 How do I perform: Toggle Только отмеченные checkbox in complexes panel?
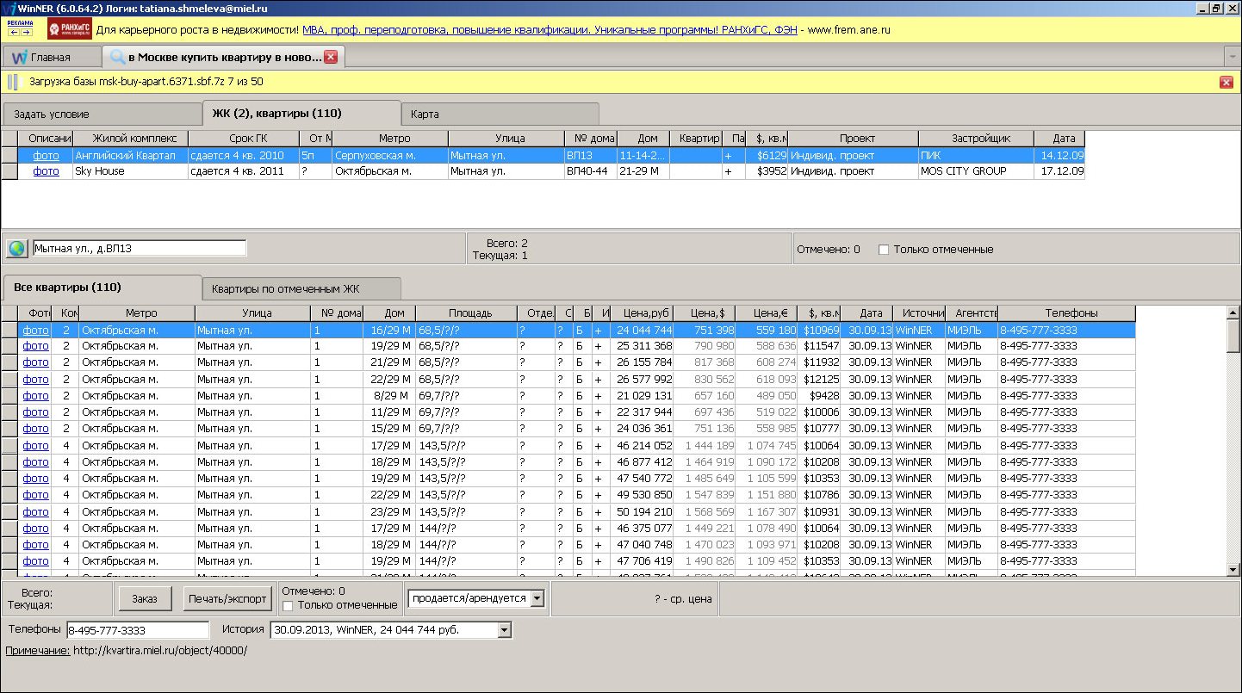point(883,250)
